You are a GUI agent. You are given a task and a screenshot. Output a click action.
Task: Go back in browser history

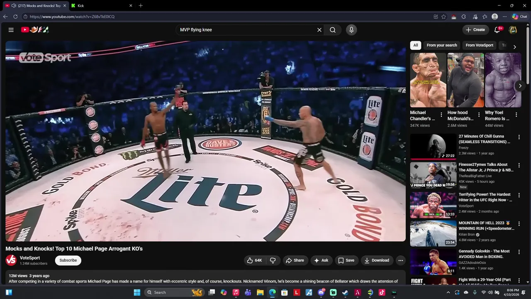5,17
